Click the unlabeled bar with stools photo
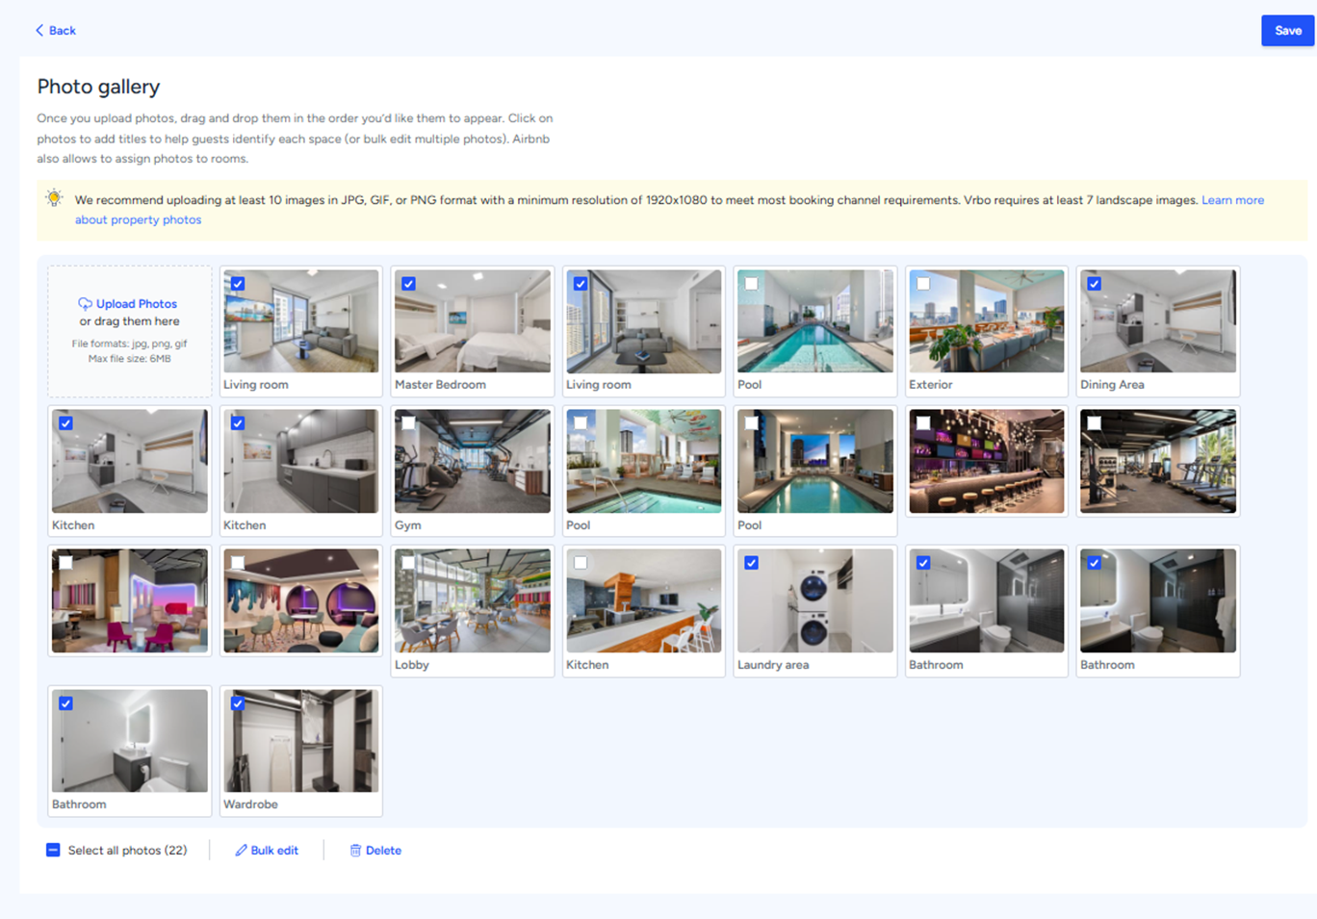This screenshot has width=1317, height=919. click(x=987, y=461)
